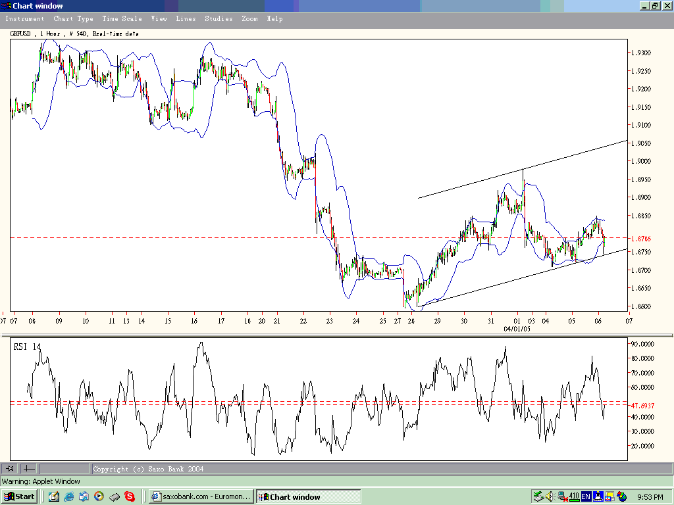
Task: Launch Skype from the Quick Launch bar
Action: click(130, 497)
